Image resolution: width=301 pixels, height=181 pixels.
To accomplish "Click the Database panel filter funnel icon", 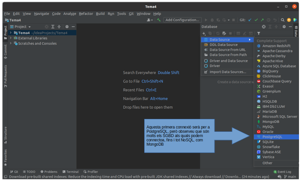I will coord(258,33).
